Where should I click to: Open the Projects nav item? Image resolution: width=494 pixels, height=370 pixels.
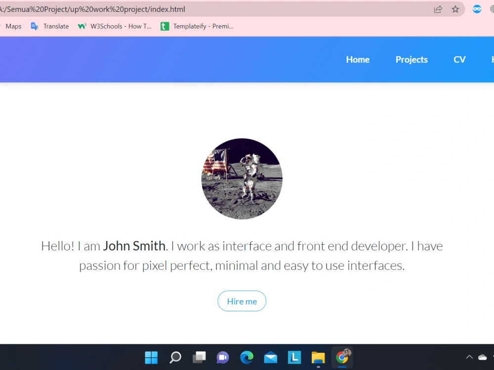(412, 60)
